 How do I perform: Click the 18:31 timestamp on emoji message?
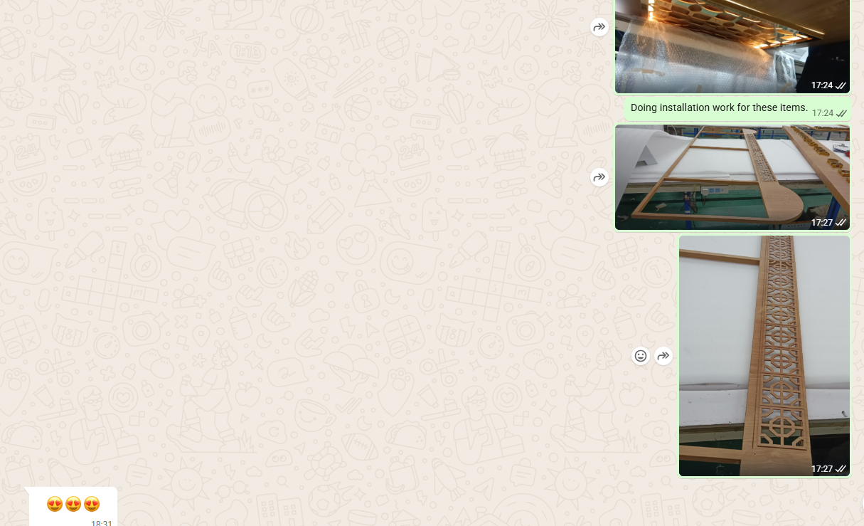click(x=102, y=523)
